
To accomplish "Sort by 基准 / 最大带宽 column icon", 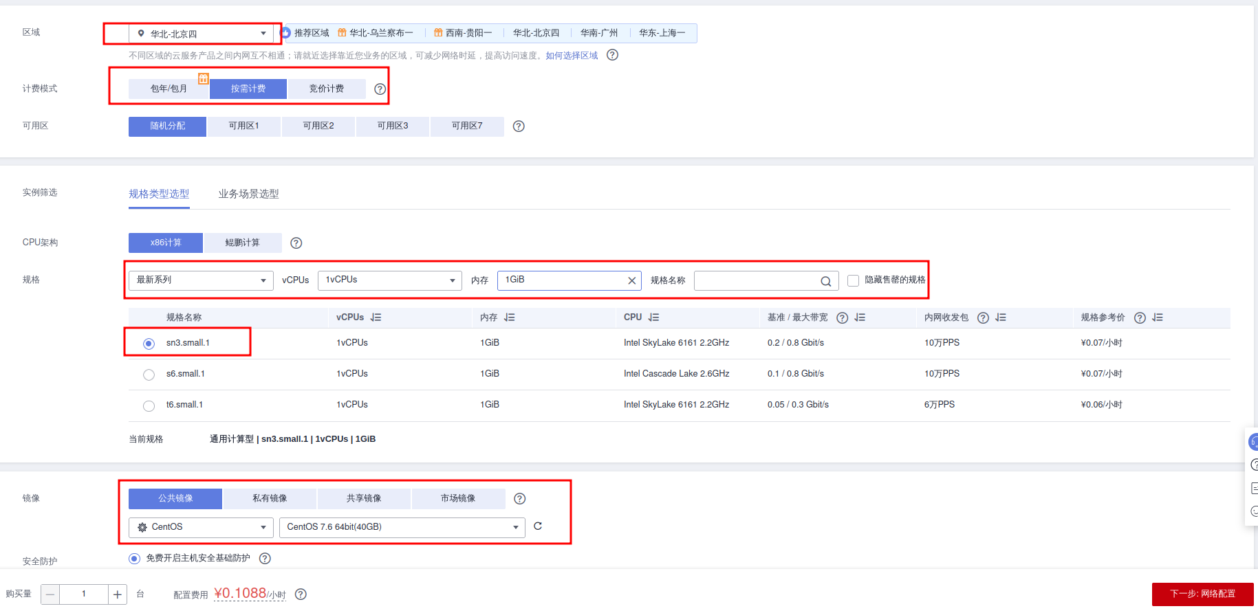I will point(860,317).
